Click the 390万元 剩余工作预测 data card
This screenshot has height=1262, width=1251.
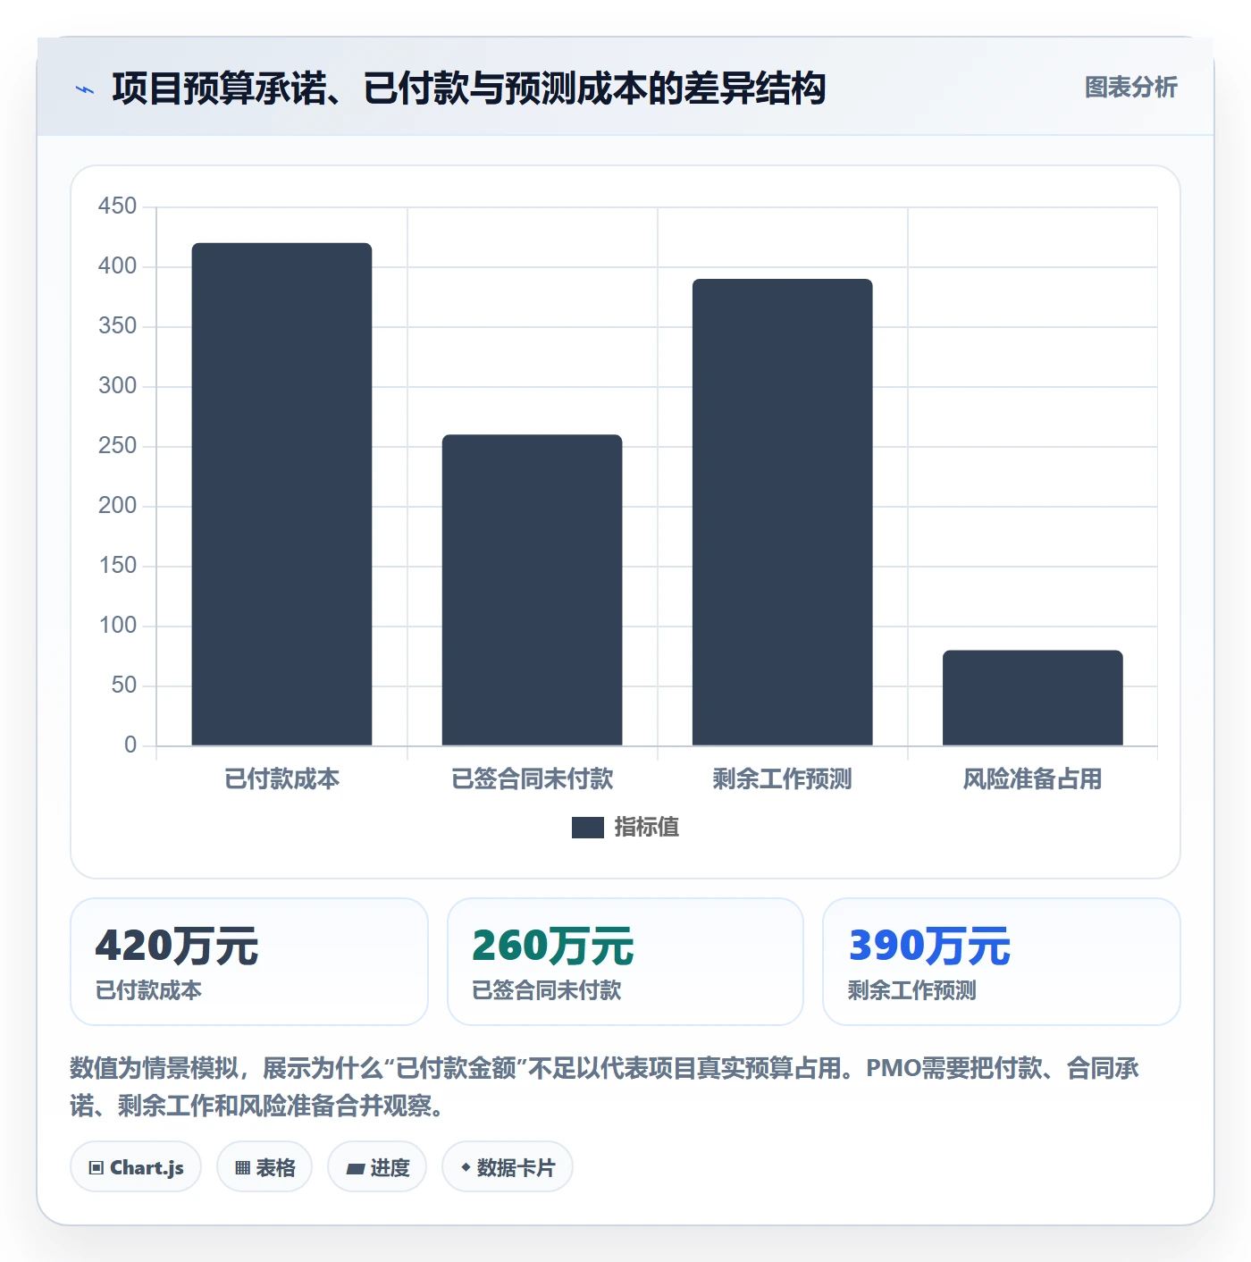(x=1002, y=962)
